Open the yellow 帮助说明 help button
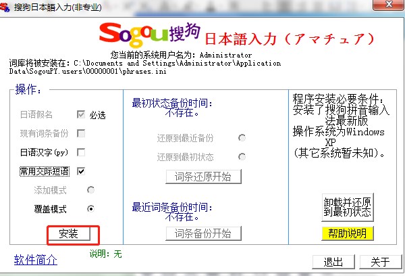The width and height of the screenshot is (405, 276). point(348,234)
